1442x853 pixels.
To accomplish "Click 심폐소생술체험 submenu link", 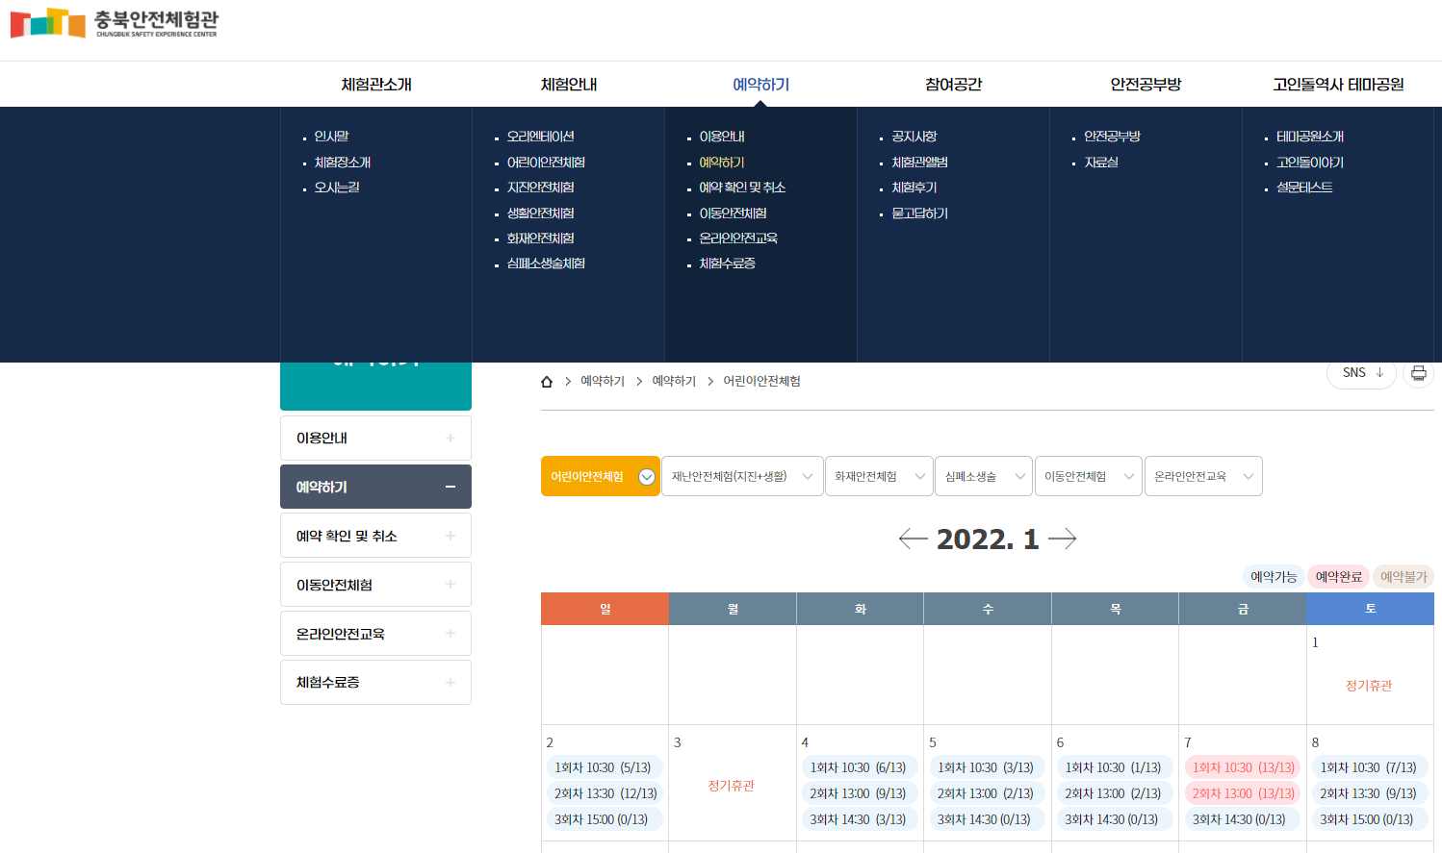I will pyautogui.click(x=547, y=263).
